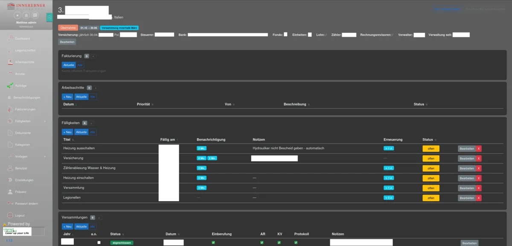This screenshot has width=512, height=246.
Task: Collapse the sidebar with the teal toggle icon
Action: coord(49,17)
